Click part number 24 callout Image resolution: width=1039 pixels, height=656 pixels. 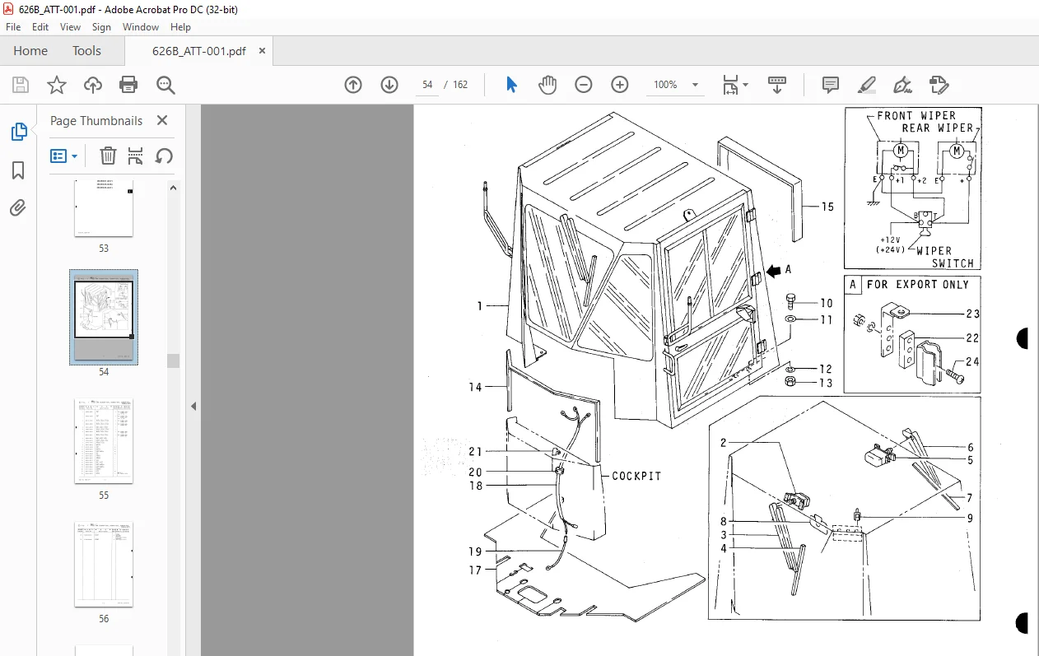pos(973,361)
